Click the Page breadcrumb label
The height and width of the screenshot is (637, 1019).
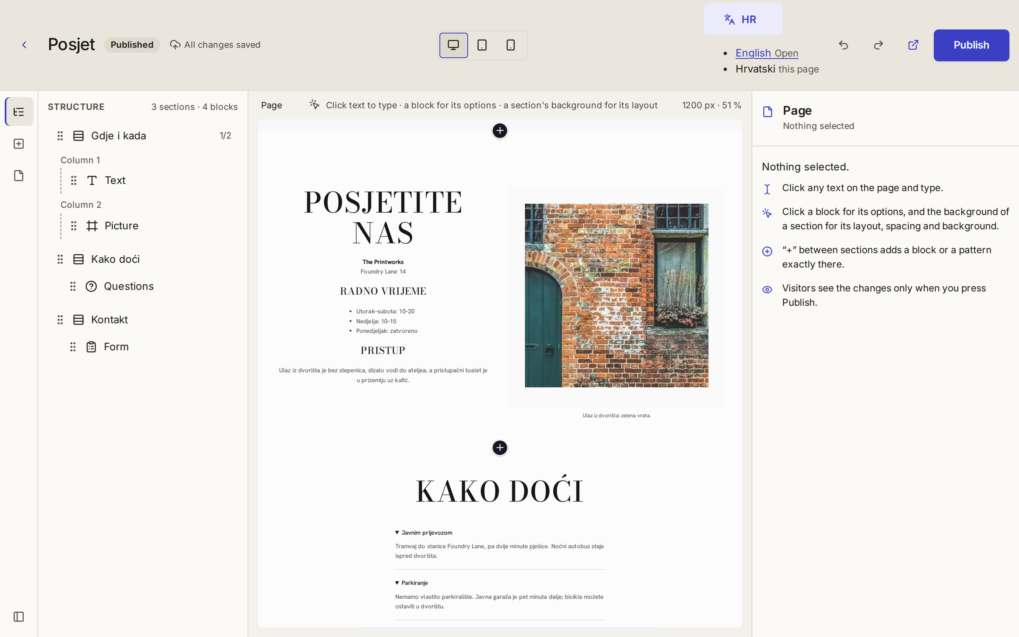point(271,105)
